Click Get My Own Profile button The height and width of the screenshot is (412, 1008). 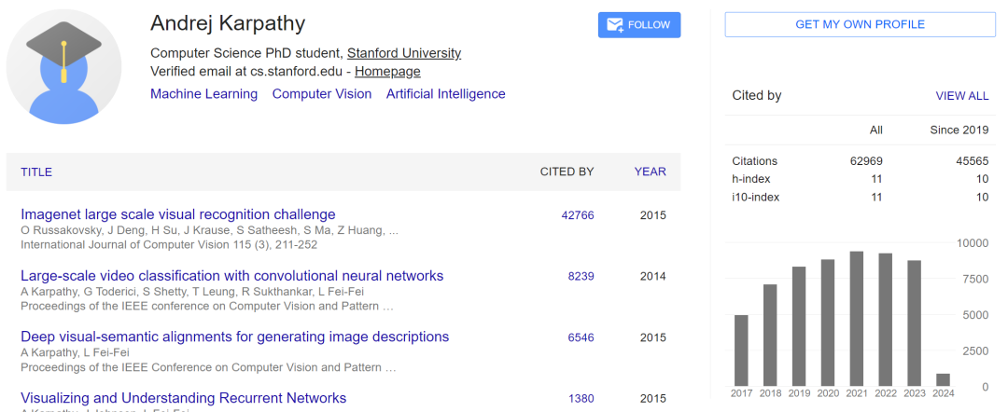861,24
